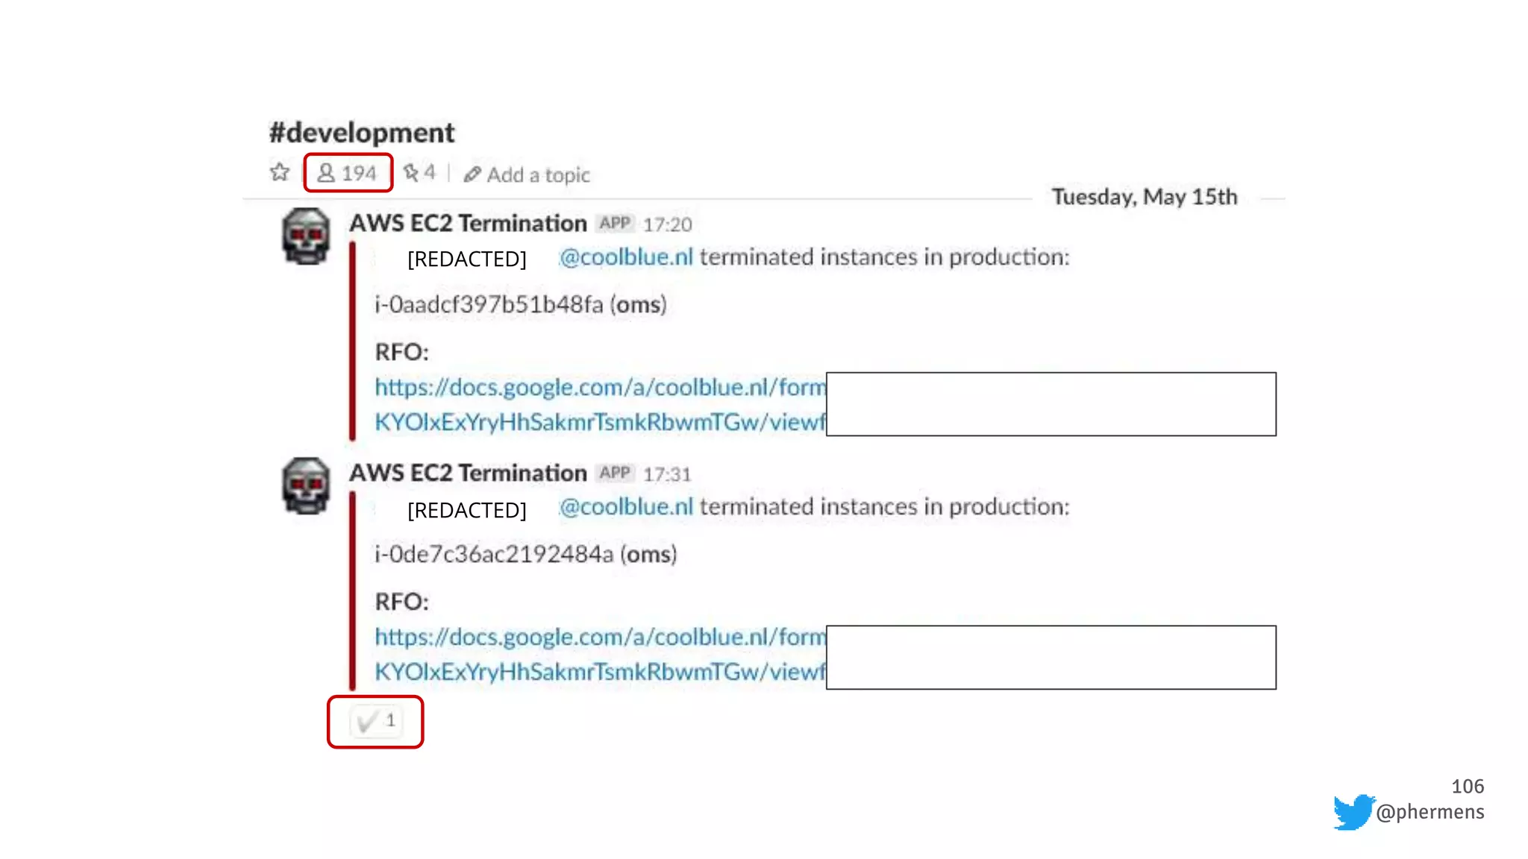
Task: Click the Tuesday, May 15th date divider
Action: (x=1145, y=197)
